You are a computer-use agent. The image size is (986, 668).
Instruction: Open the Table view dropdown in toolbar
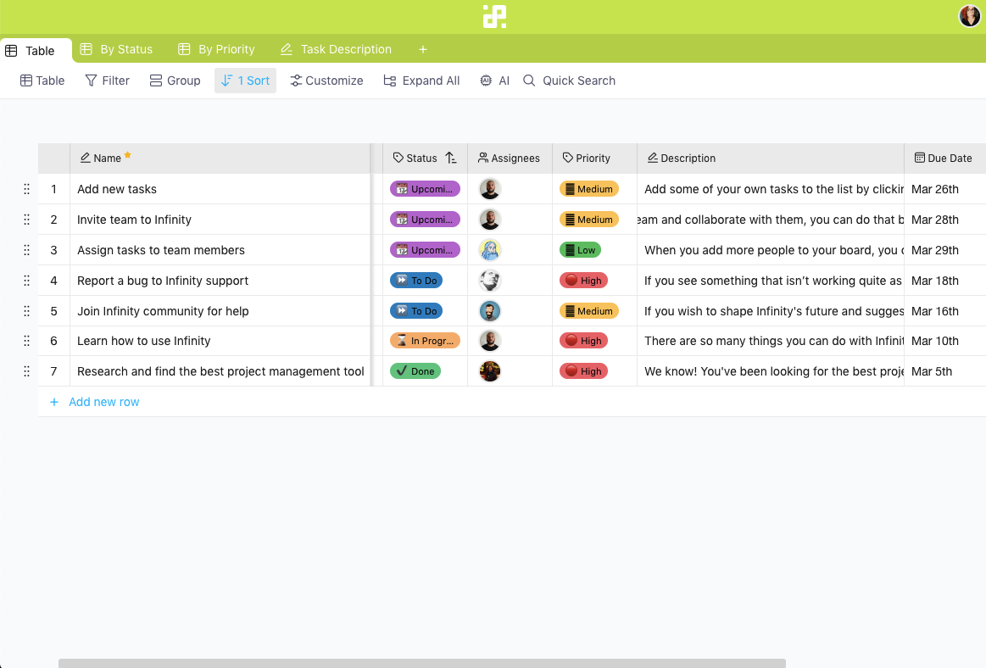click(x=42, y=81)
